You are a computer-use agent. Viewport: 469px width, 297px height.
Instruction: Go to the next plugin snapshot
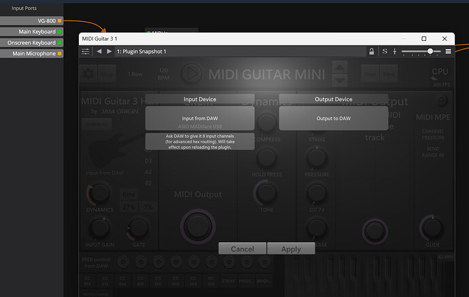click(x=109, y=52)
